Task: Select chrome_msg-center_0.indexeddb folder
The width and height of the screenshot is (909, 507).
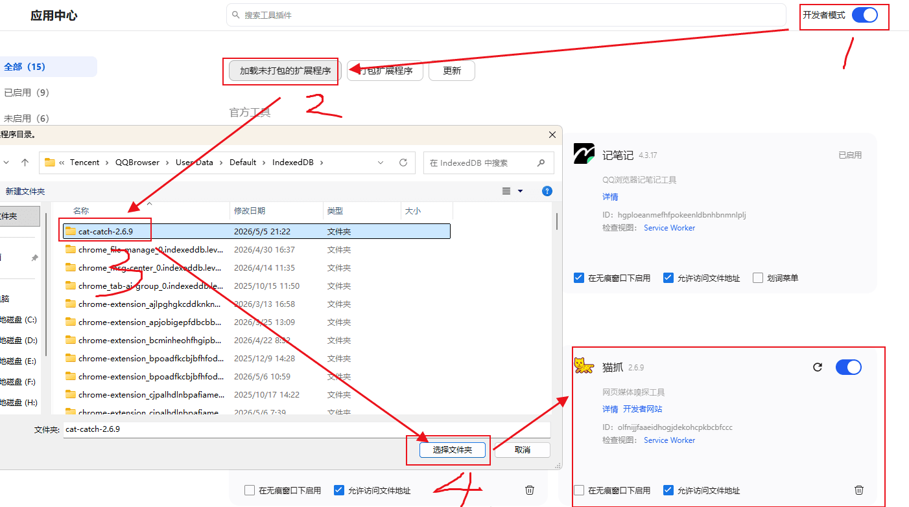Action: [256, 267]
